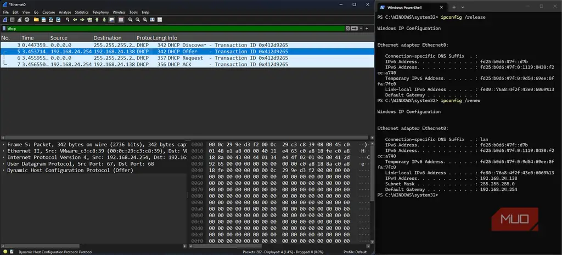Jump to the last packet
The width and height of the screenshot is (562, 255).
pos(104,20)
